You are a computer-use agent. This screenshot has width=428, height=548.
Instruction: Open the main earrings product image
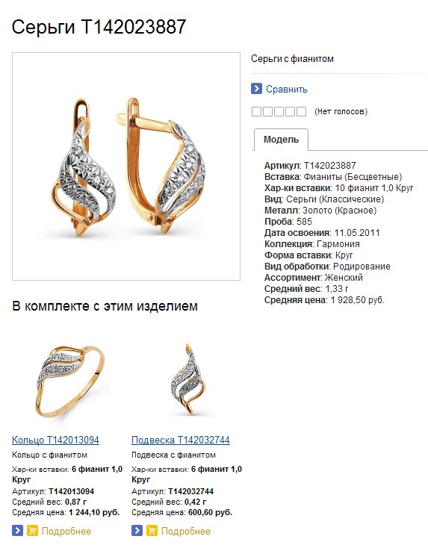[x=126, y=166]
